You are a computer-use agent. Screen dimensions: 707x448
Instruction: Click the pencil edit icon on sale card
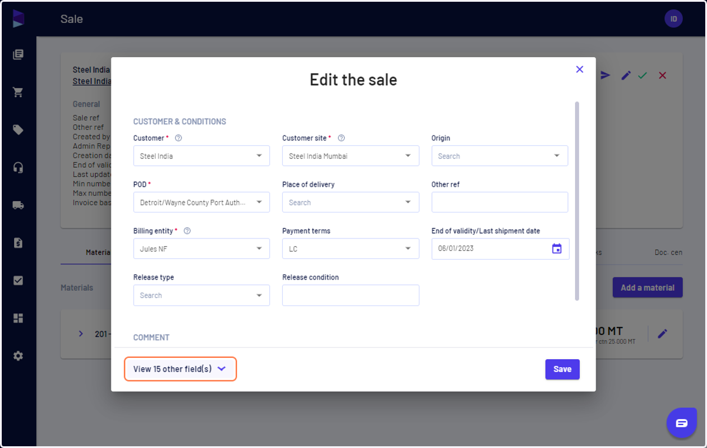tap(626, 75)
